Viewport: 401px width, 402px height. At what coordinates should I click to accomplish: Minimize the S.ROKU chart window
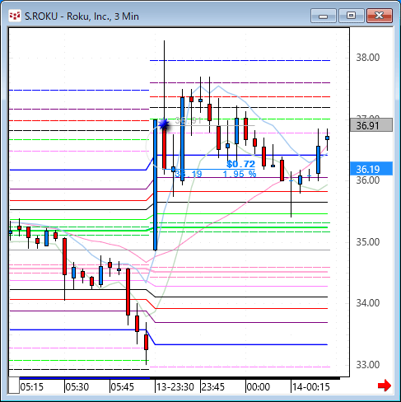click(x=324, y=16)
